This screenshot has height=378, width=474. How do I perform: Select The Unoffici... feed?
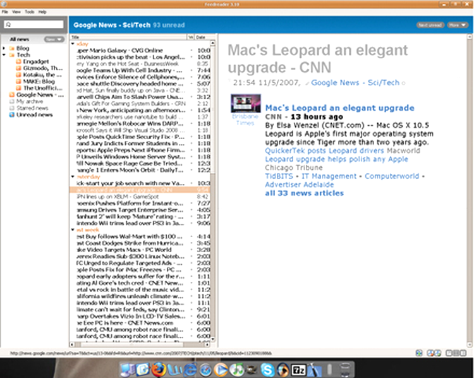(42, 88)
